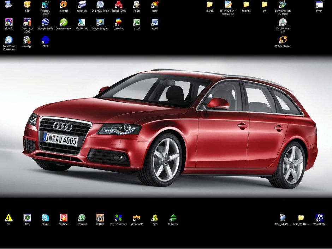Select the HyperSnap 6 icon

pyautogui.click(x=100, y=23)
